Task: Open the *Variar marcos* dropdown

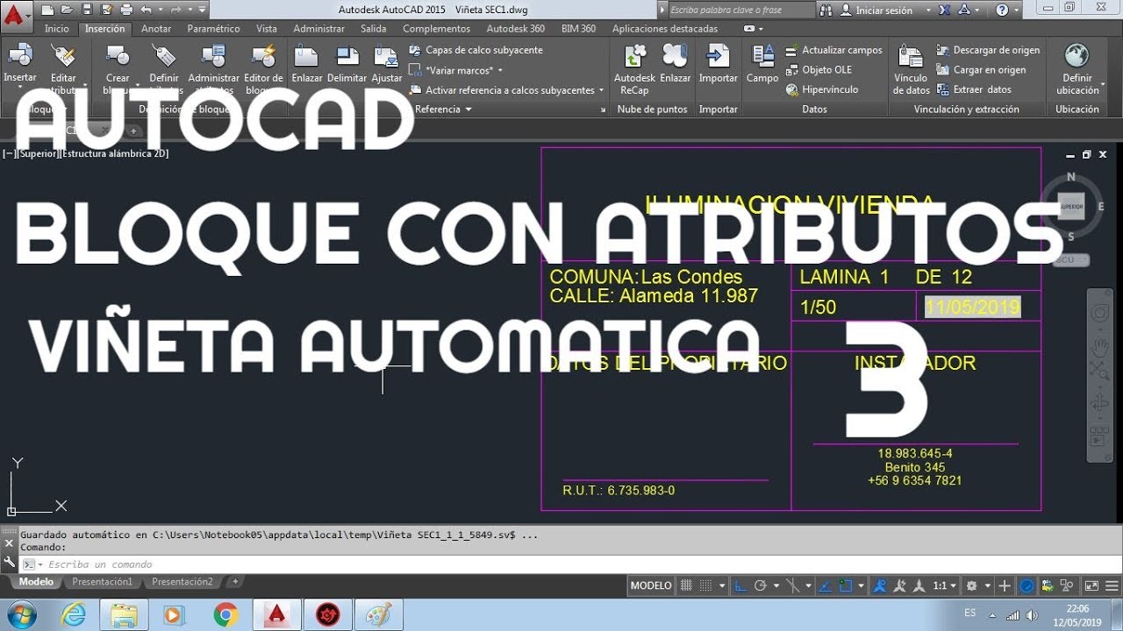Action: coord(500,70)
